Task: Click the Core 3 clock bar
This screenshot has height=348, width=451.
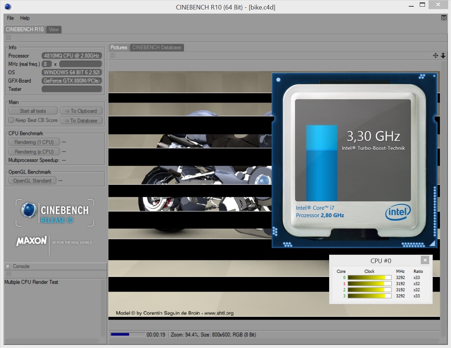Action: pos(370,296)
